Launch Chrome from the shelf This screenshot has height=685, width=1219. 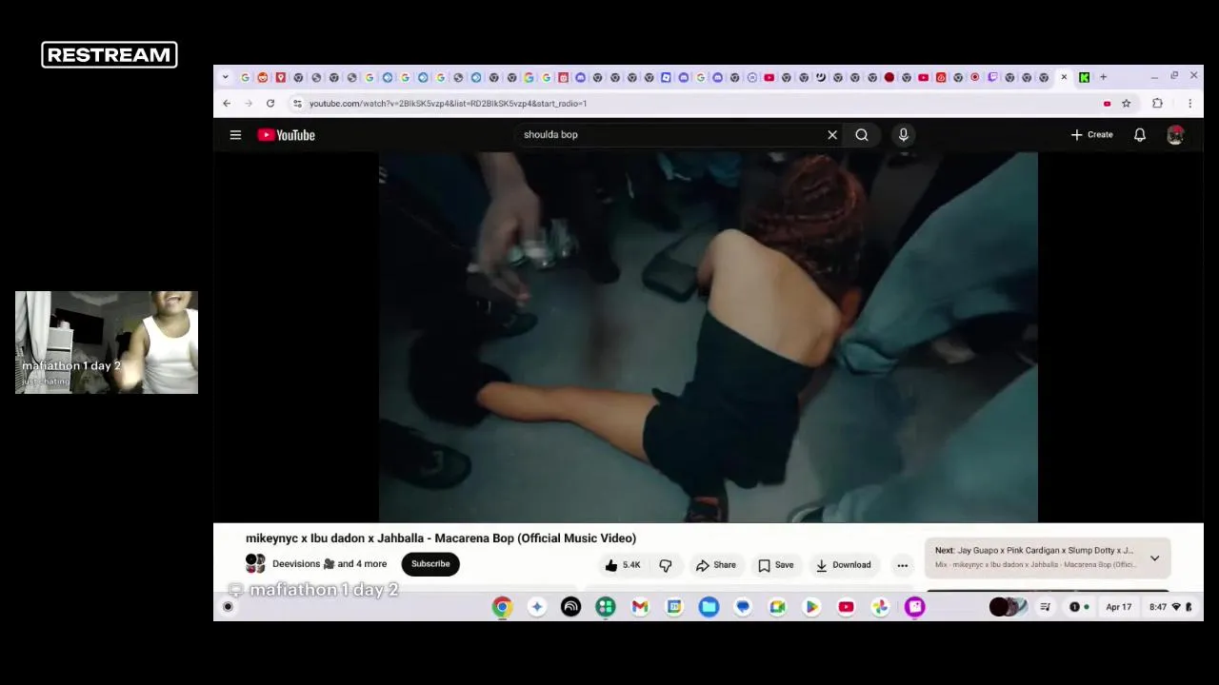click(502, 607)
